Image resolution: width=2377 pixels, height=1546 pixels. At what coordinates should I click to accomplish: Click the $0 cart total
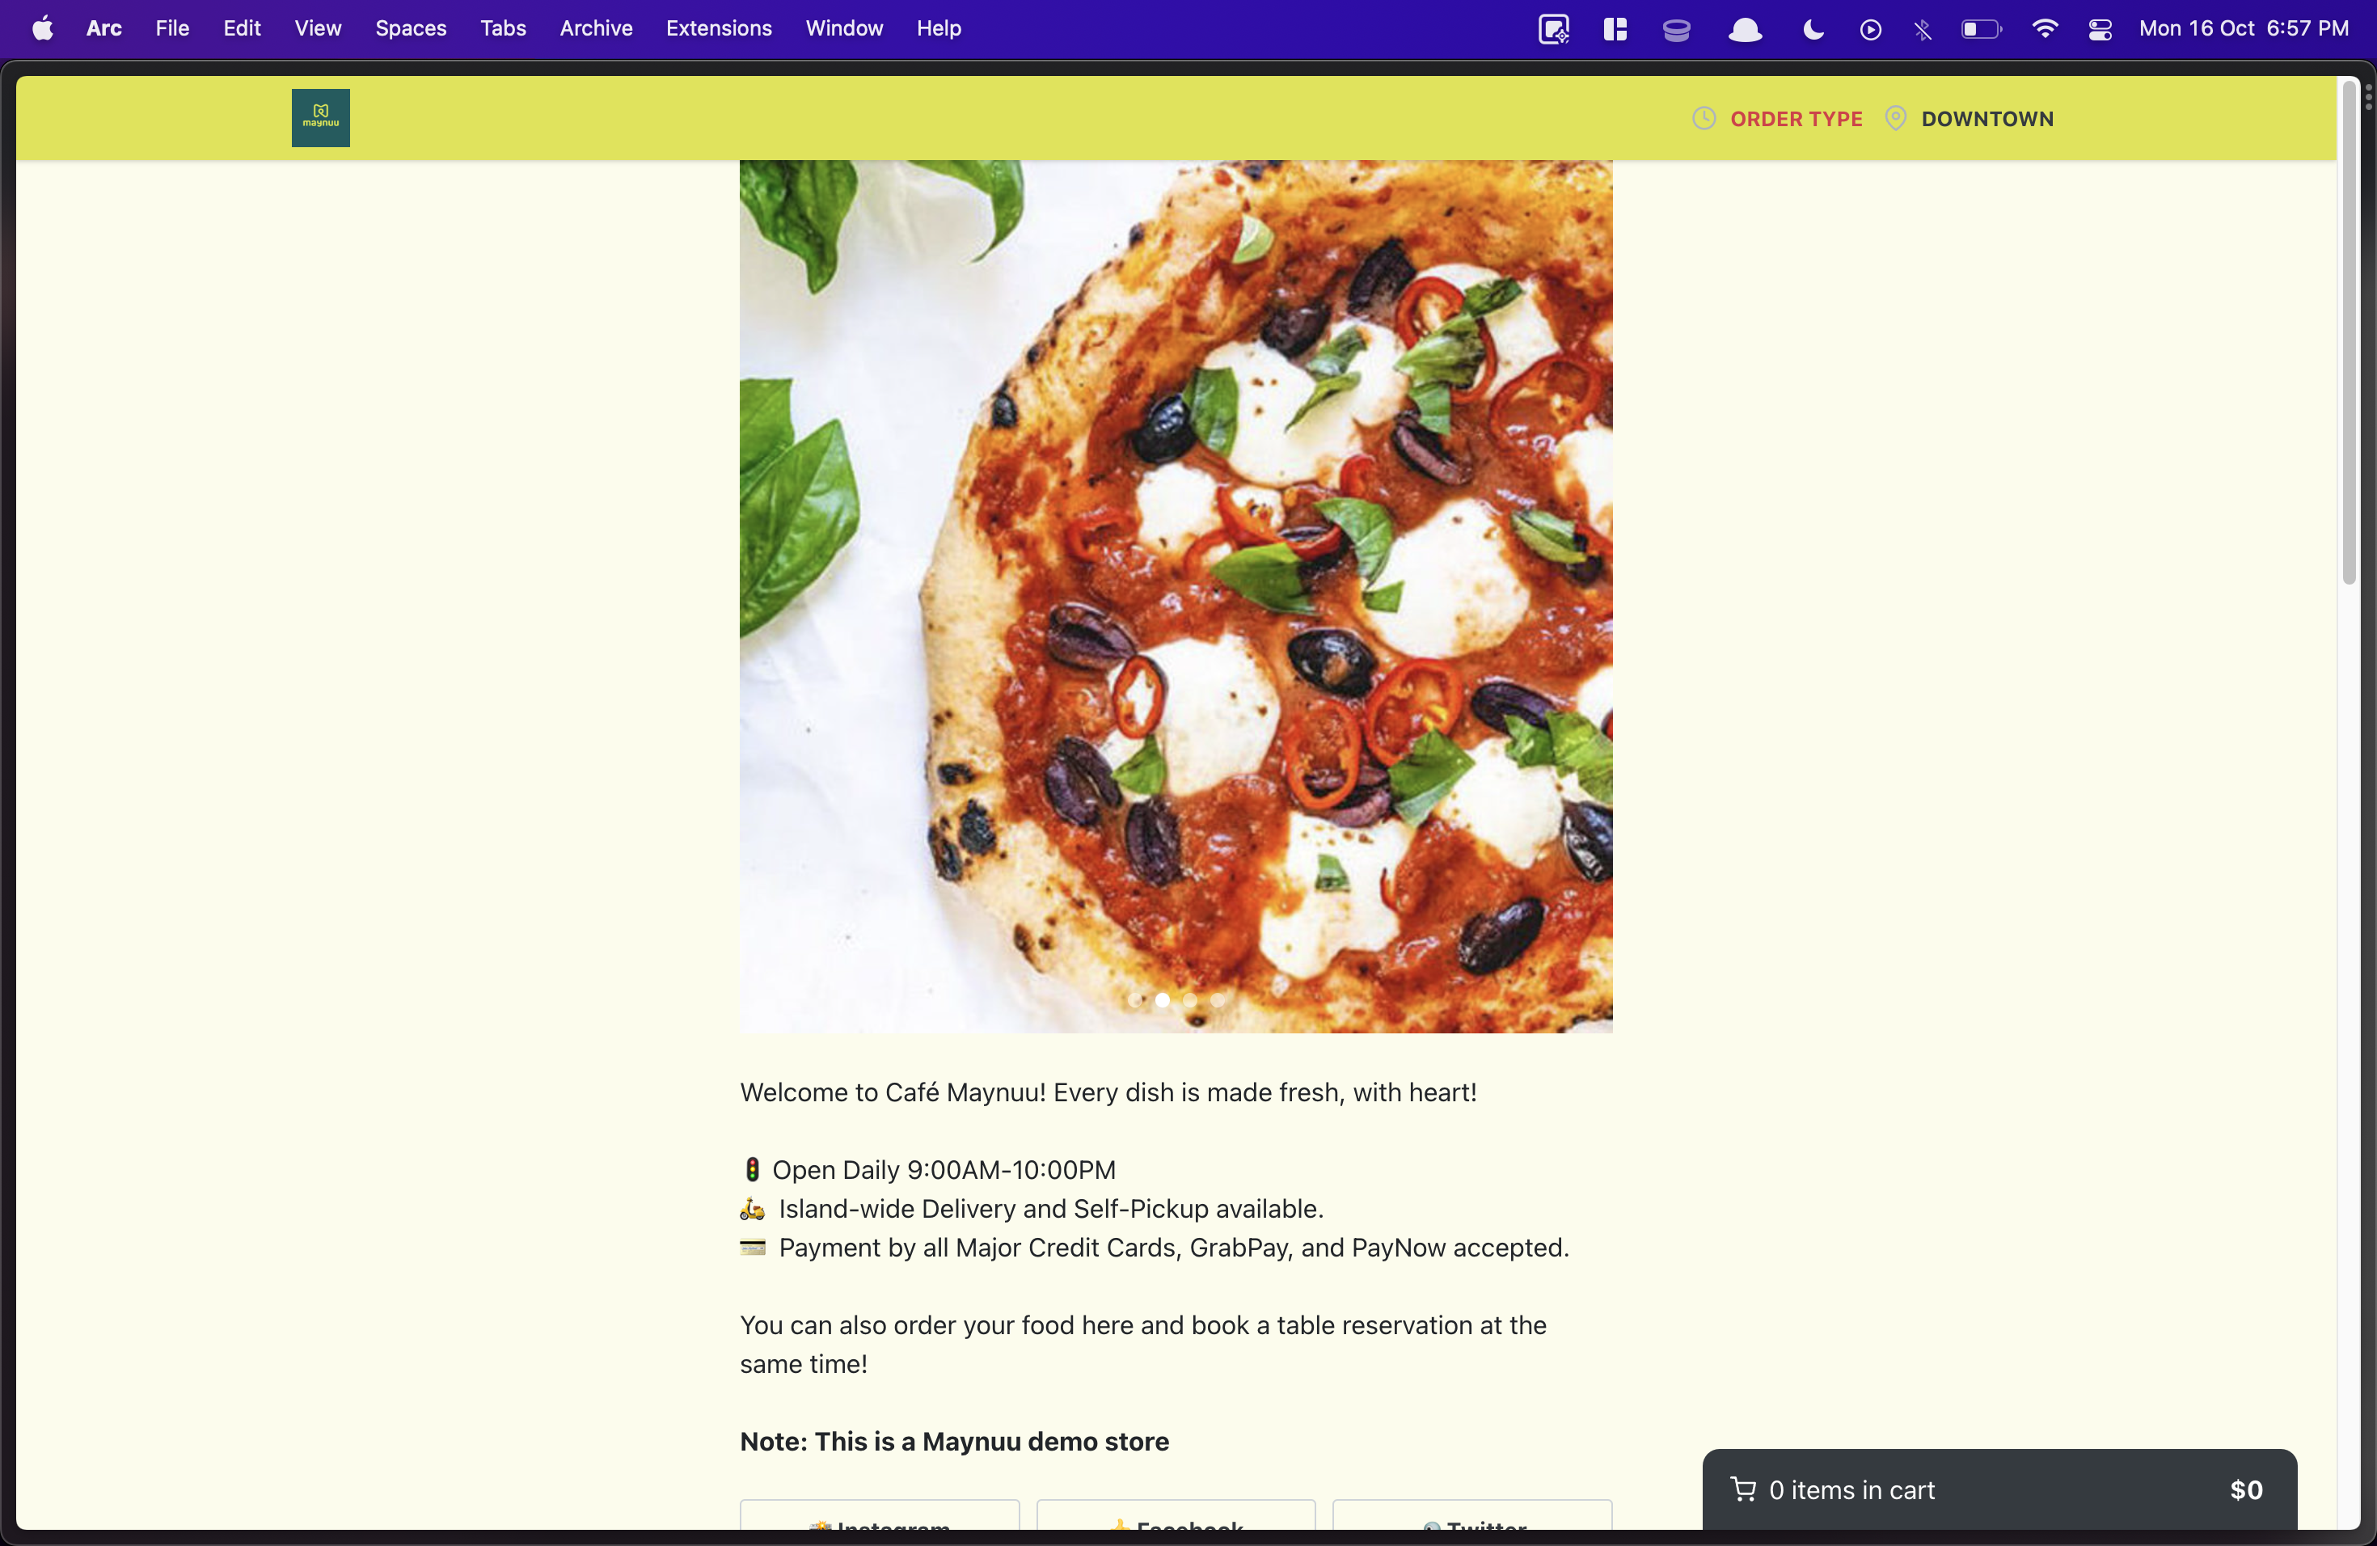pyautogui.click(x=2246, y=1489)
